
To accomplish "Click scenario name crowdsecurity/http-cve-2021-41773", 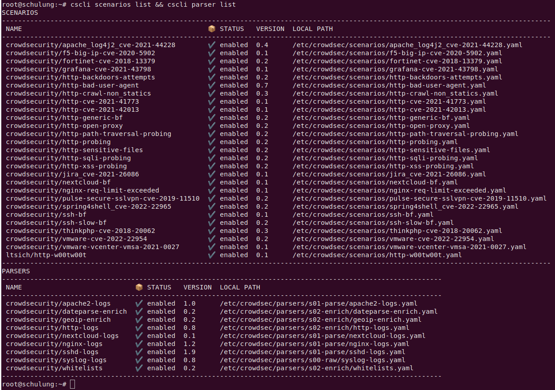I will point(72,101).
